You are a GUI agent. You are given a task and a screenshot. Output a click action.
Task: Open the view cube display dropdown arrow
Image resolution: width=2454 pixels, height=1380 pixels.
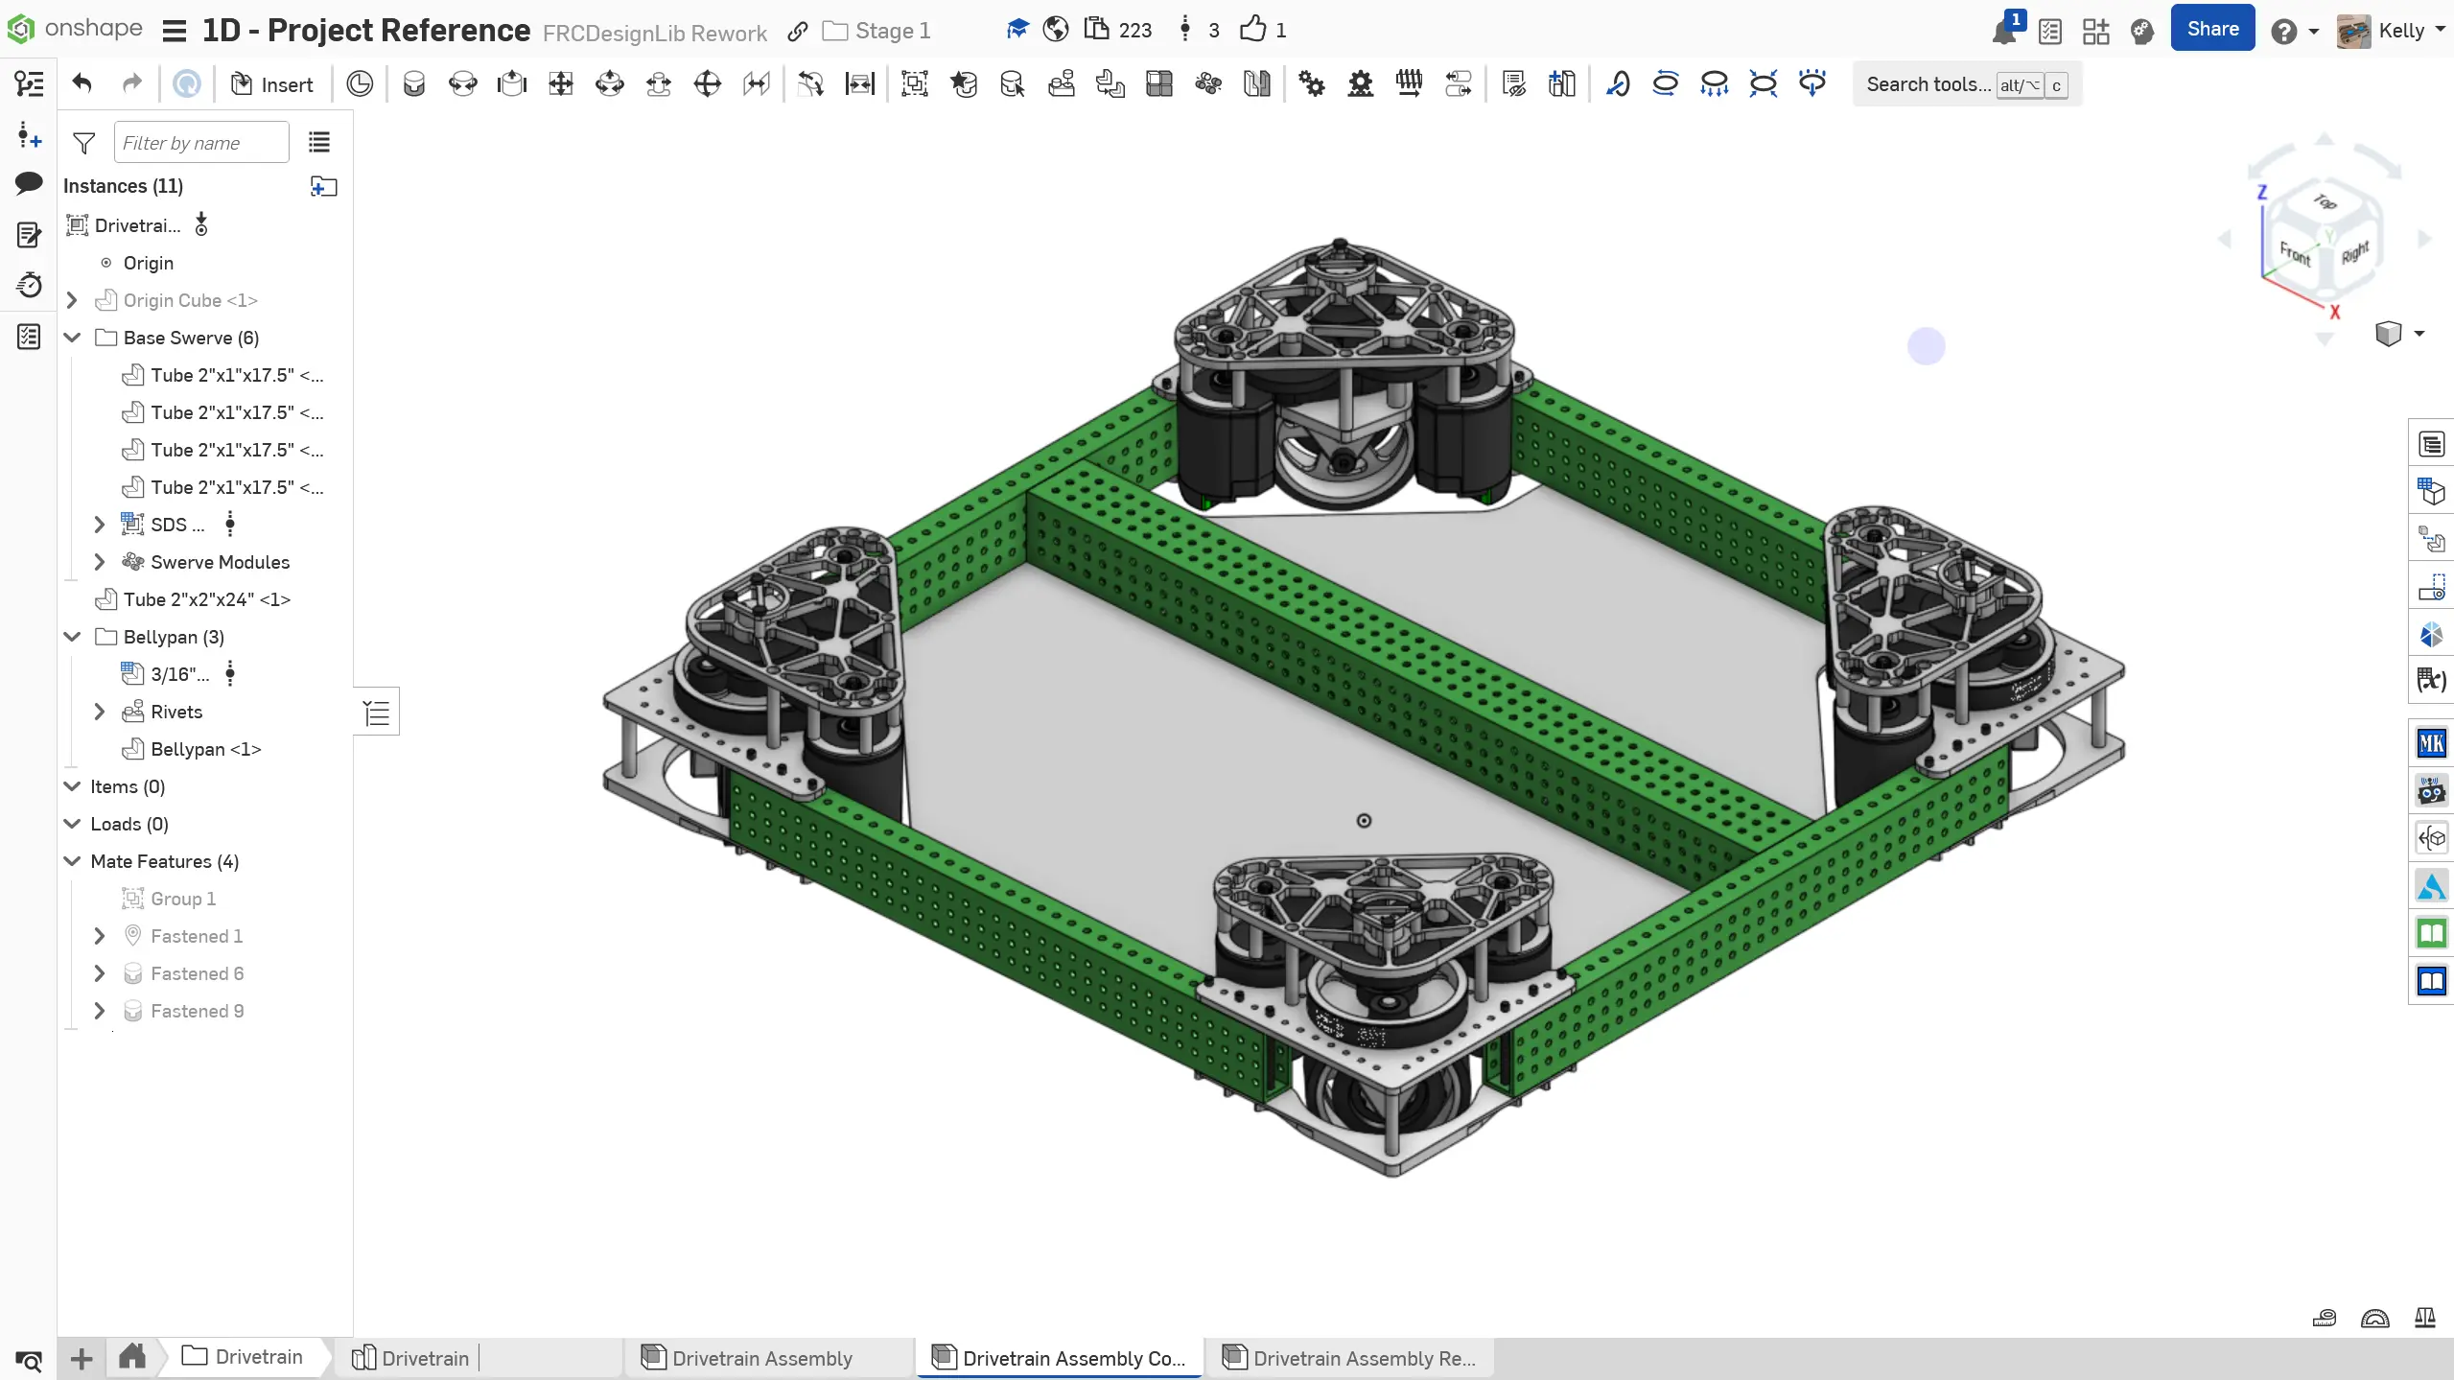[x=2419, y=334]
